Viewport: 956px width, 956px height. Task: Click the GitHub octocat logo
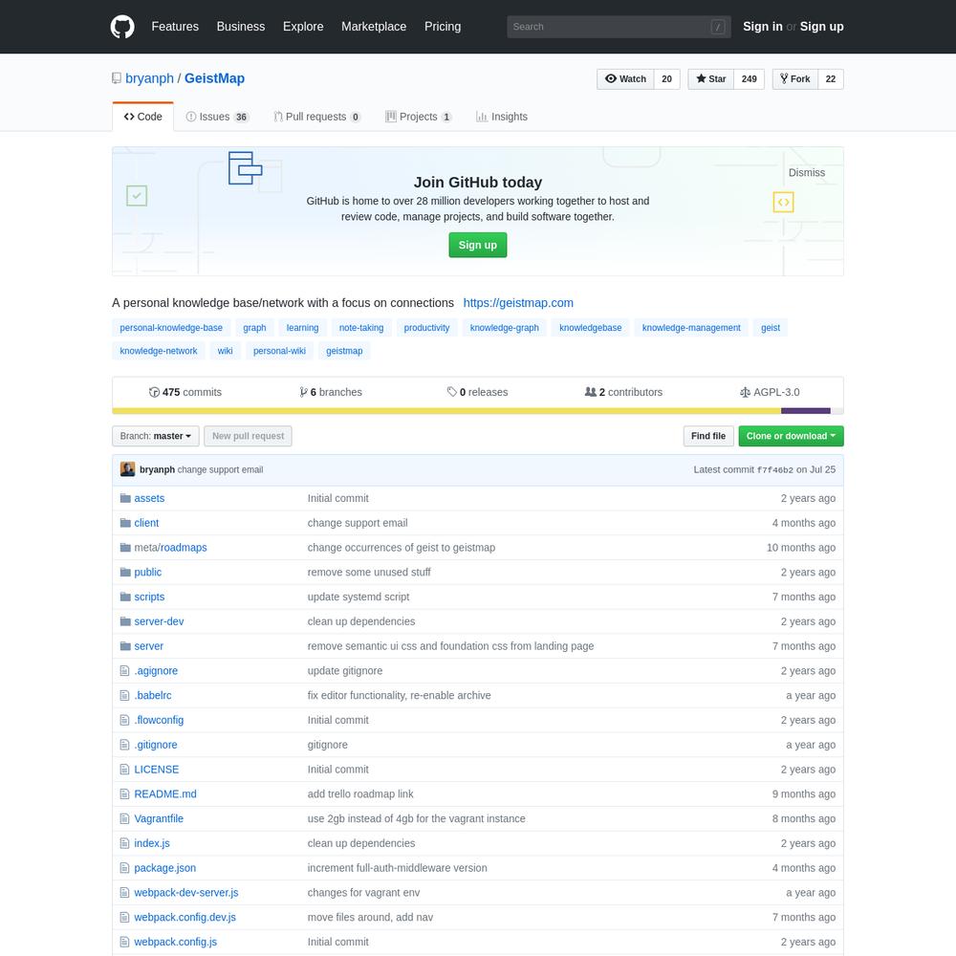click(122, 27)
